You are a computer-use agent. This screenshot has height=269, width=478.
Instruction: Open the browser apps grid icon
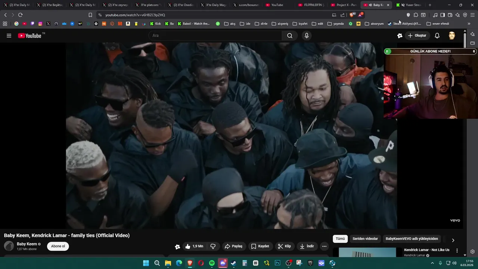coord(5,24)
